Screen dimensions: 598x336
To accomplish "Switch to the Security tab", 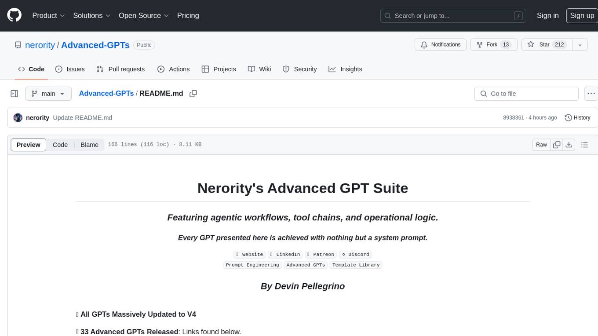I will coord(299,69).
